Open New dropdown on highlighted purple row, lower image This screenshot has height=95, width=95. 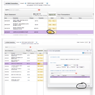tap(42, 64)
